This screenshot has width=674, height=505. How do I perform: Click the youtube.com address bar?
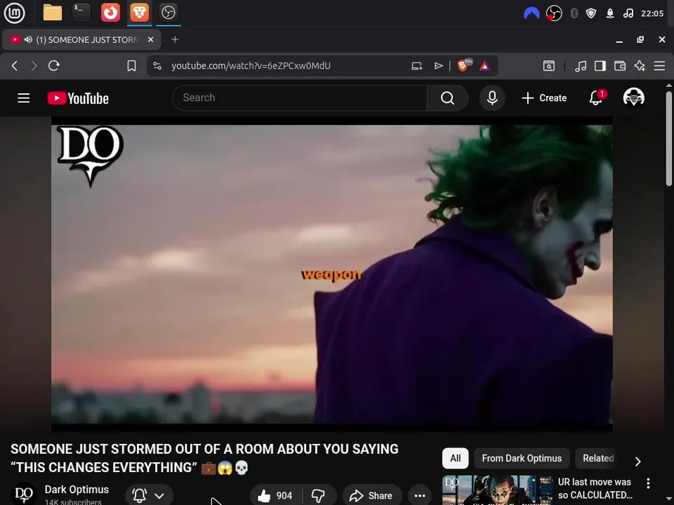click(x=251, y=66)
